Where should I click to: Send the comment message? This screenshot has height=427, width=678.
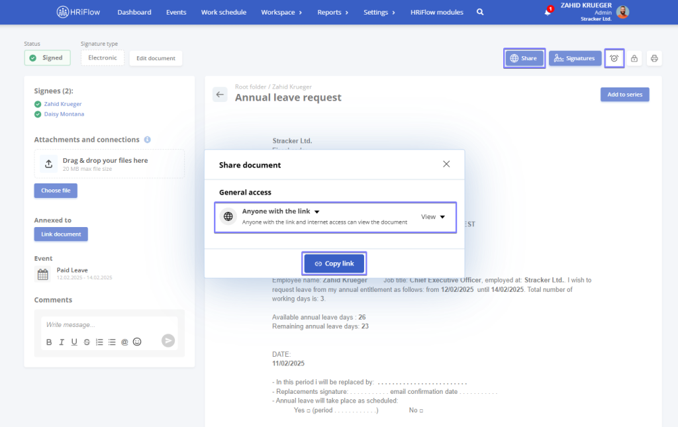tap(168, 340)
